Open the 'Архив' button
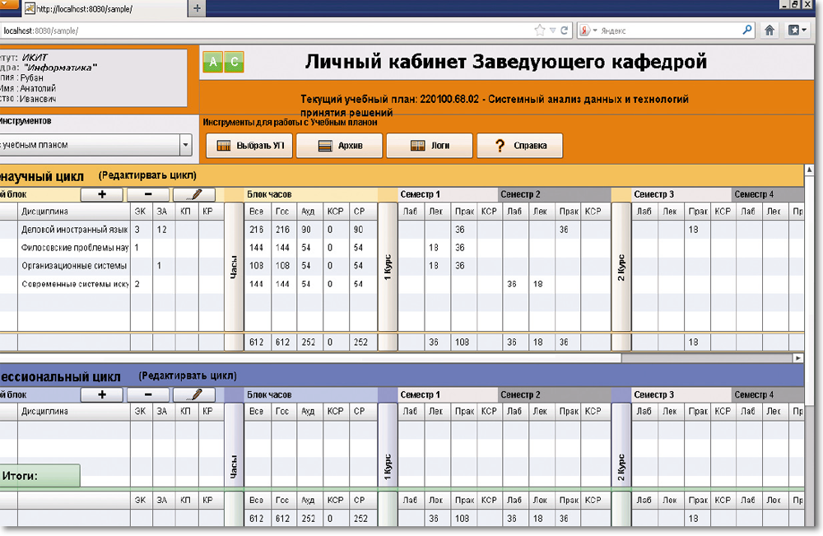 339,146
